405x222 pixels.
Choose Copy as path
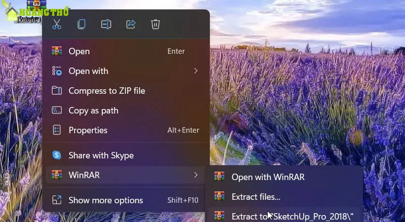point(126,111)
